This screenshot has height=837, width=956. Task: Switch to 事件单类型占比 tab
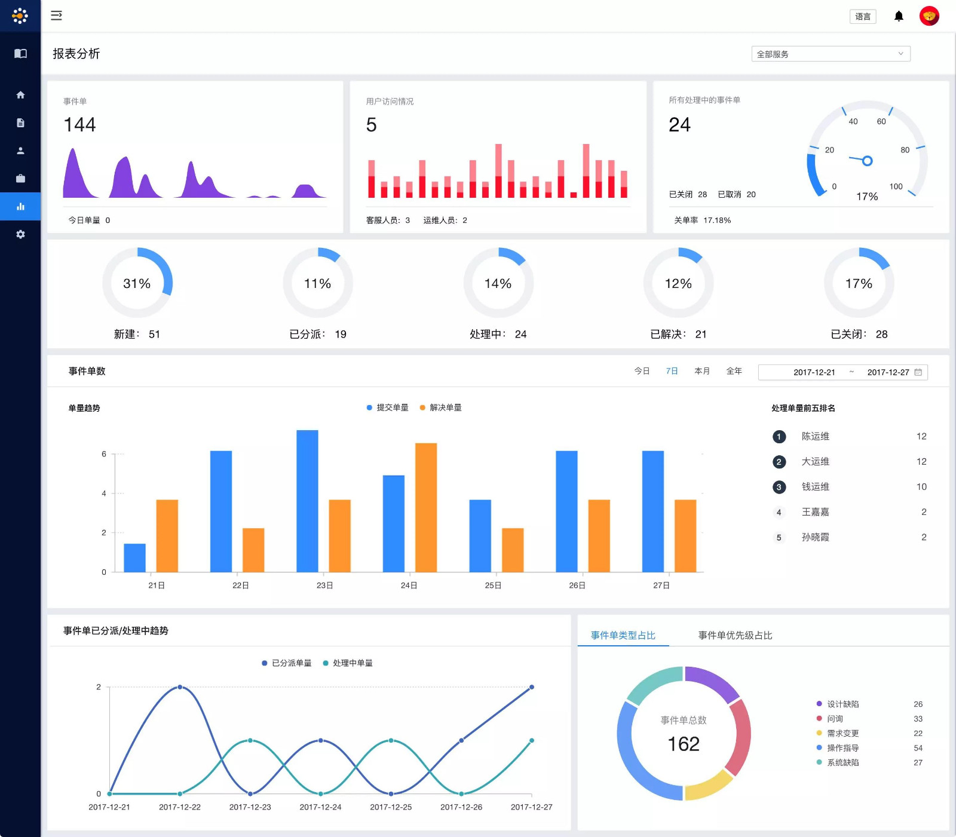coord(623,635)
